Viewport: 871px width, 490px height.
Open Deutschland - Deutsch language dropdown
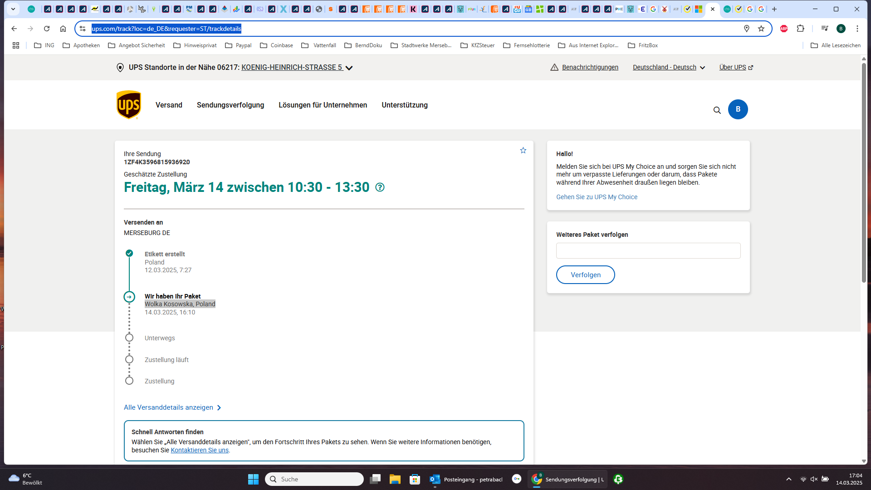669,67
